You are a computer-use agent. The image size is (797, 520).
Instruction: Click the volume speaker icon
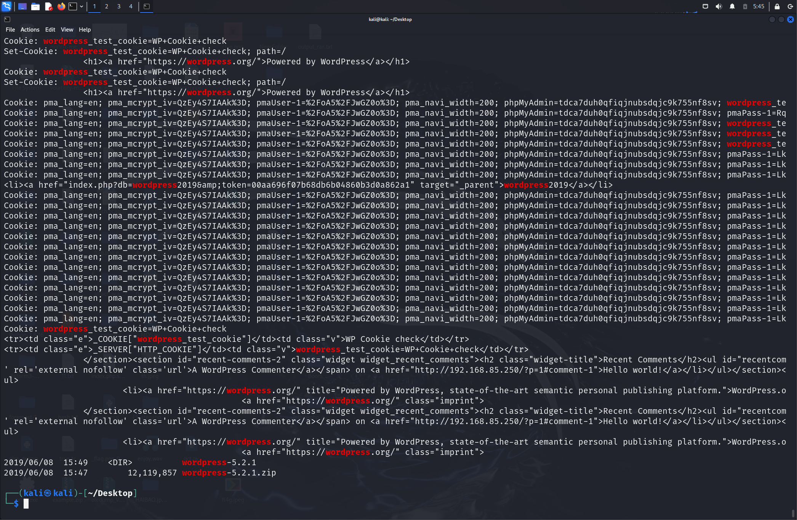coord(719,6)
